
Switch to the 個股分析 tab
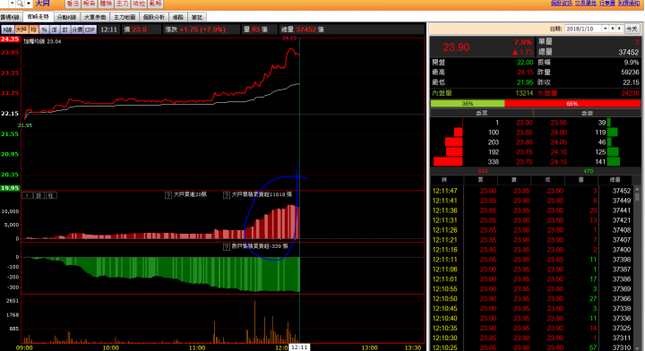coord(154,17)
